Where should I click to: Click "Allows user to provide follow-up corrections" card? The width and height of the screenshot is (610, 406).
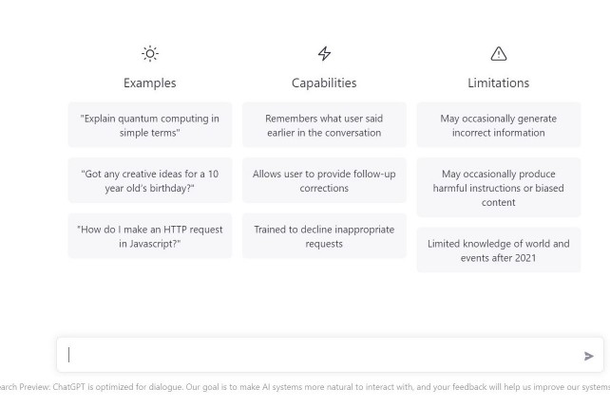point(324,181)
